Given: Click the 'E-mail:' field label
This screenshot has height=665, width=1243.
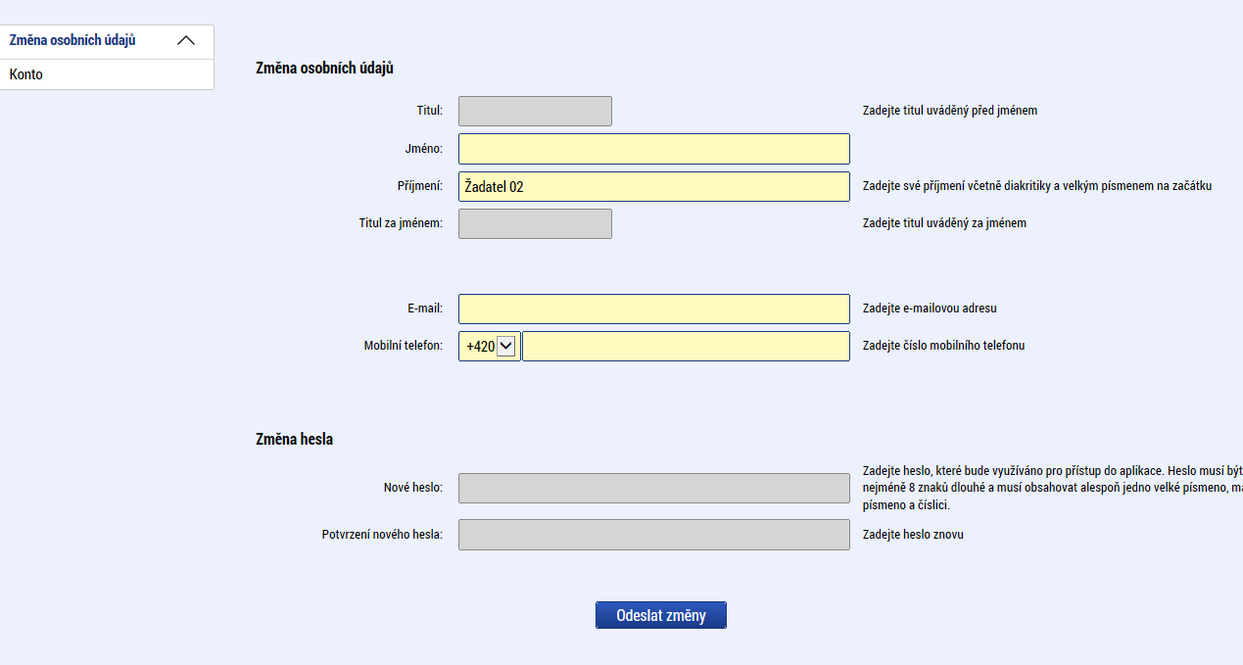Looking at the screenshot, I should [x=425, y=309].
